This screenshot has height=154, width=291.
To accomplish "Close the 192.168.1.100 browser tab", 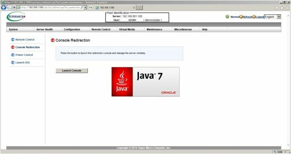I will [133, 7].
